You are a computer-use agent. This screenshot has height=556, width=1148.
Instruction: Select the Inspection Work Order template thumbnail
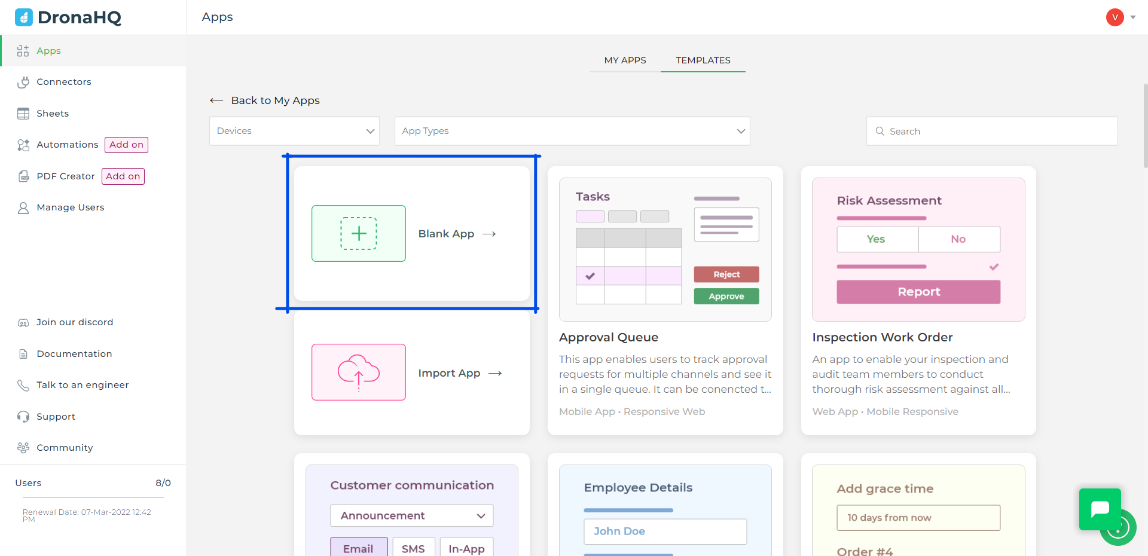[918, 249]
